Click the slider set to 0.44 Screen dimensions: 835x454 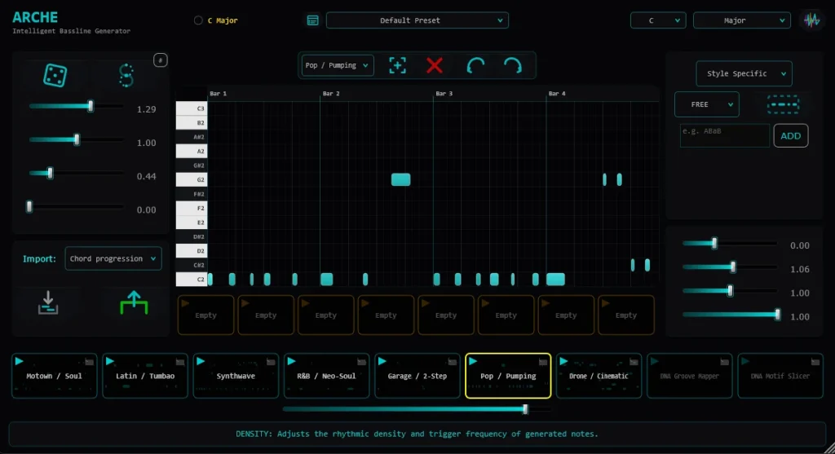click(76, 174)
